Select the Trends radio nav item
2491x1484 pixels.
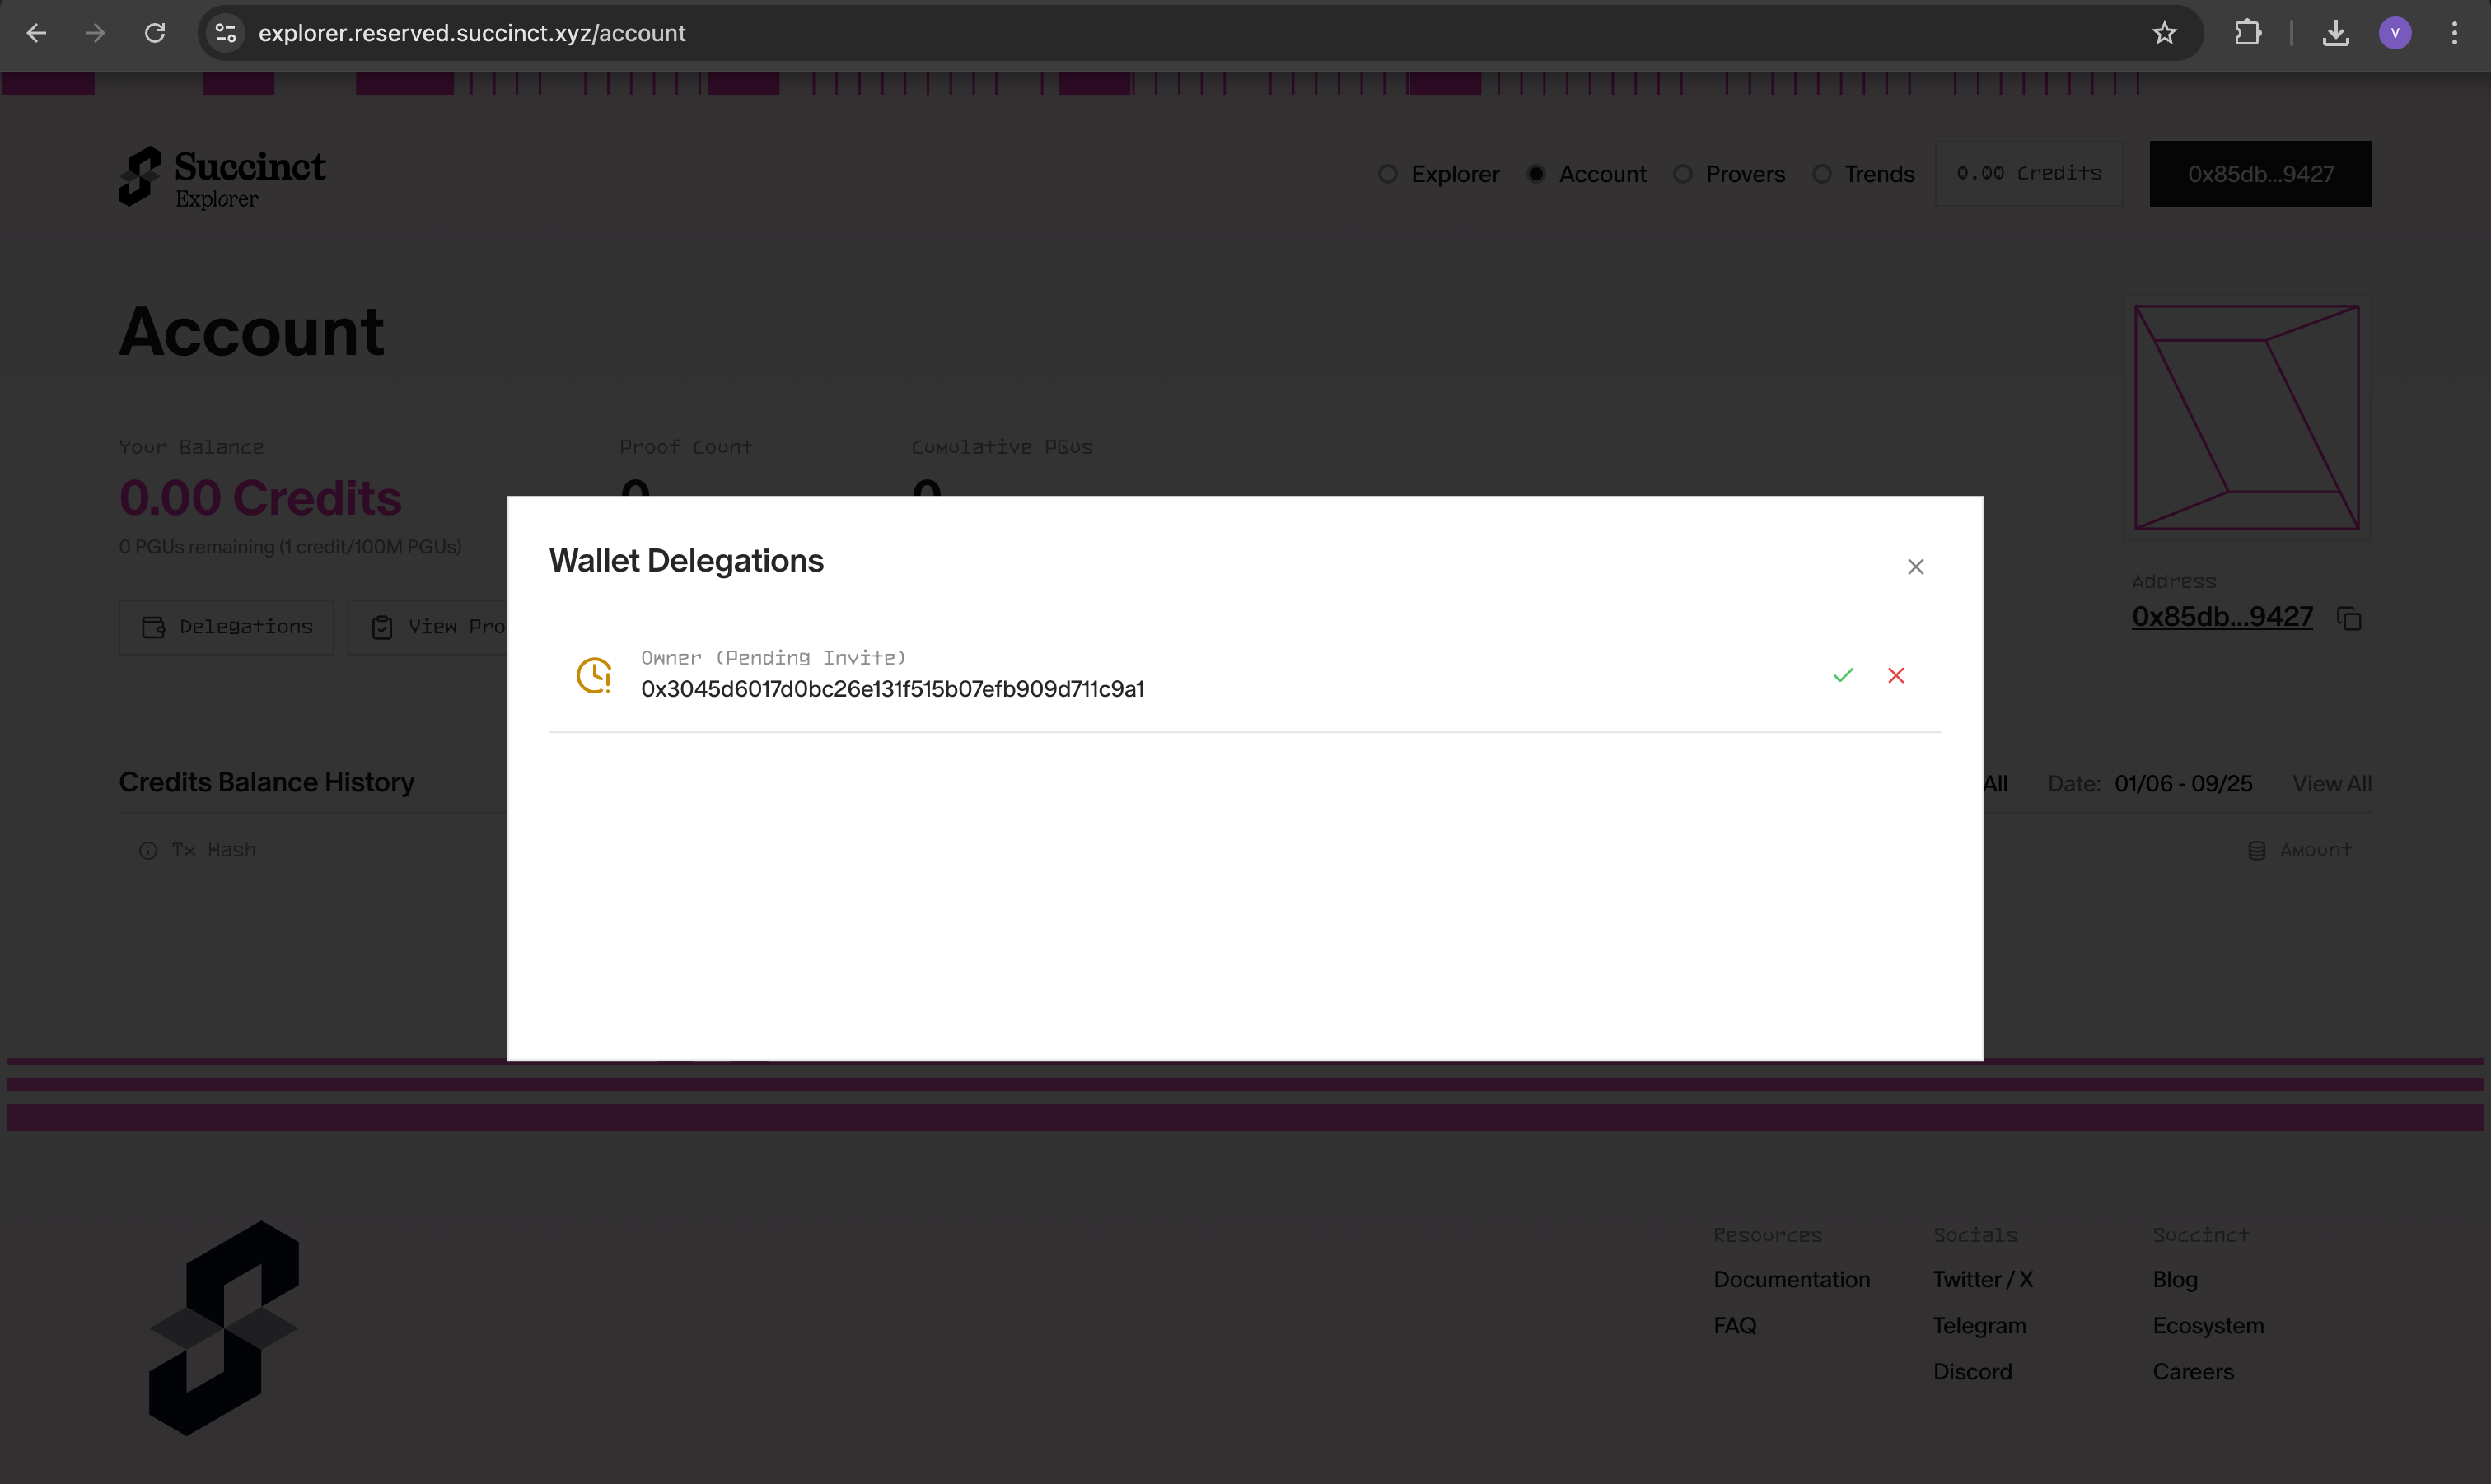click(x=1864, y=174)
